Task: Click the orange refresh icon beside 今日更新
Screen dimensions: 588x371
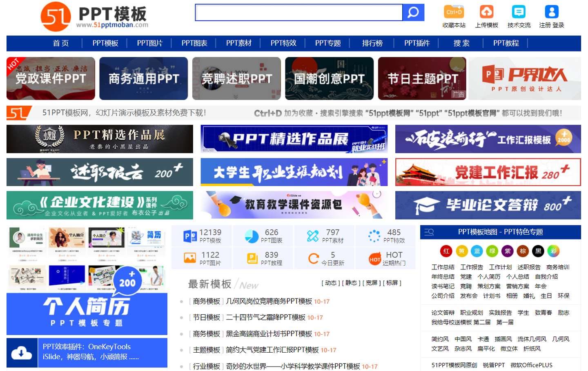Action: [x=314, y=258]
